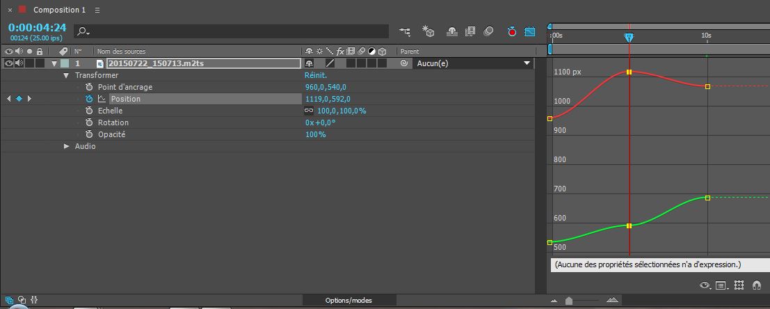Image resolution: width=770 pixels, height=309 pixels.
Task: Click the timeline zoom slider handle
Action: point(569,300)
